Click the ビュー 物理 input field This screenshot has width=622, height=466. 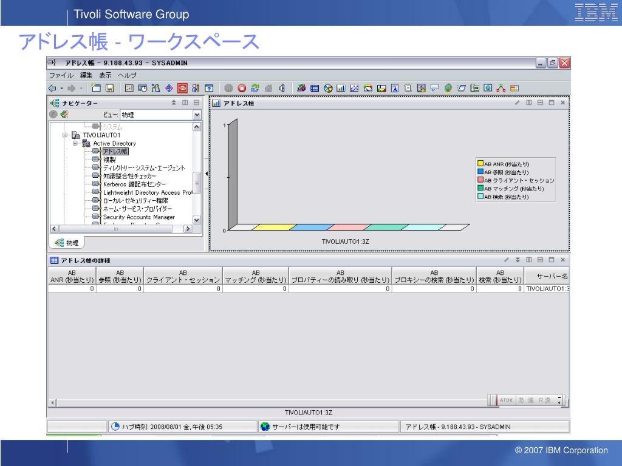click(x=156, y=115)
